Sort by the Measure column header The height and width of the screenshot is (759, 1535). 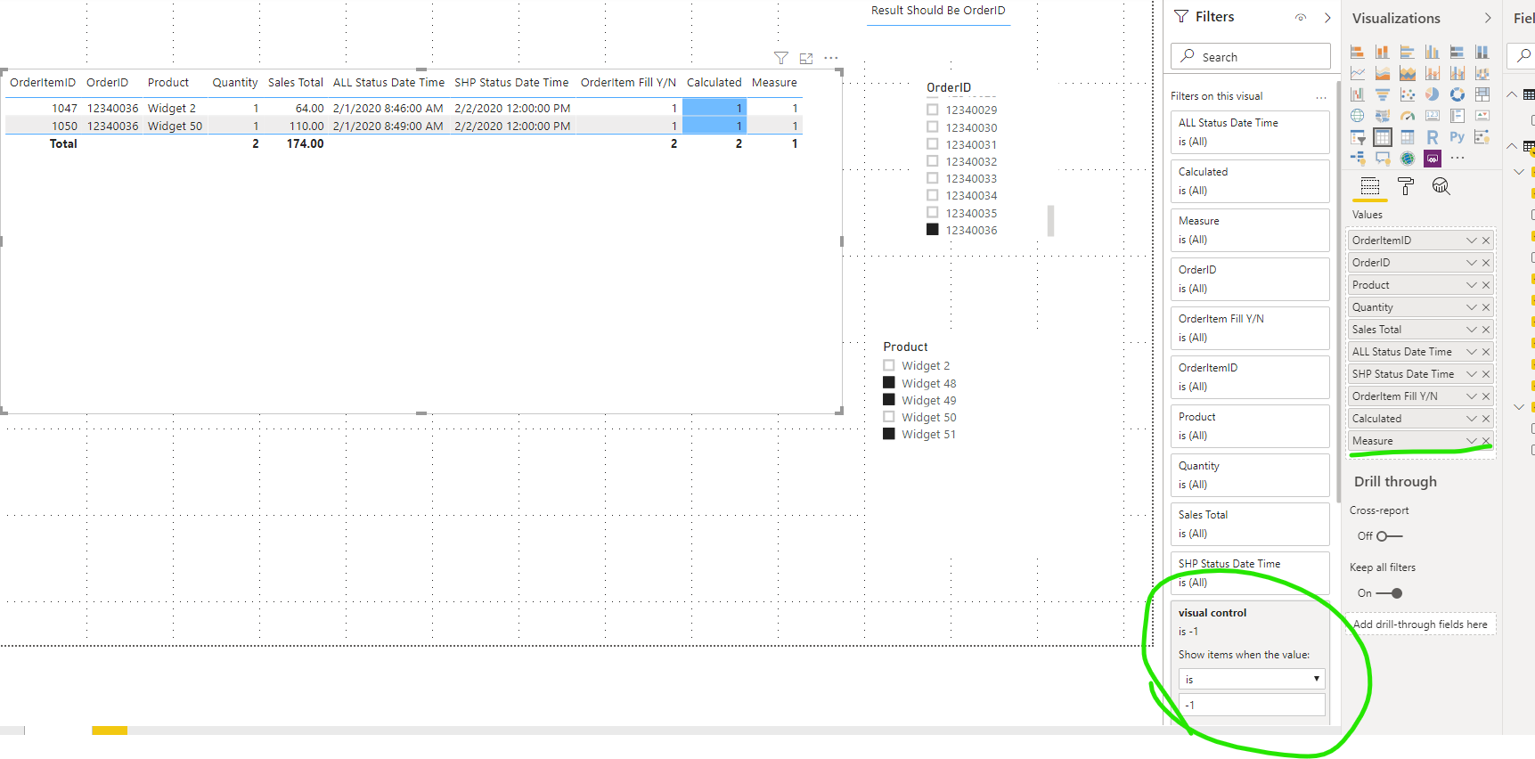(774, 83)
